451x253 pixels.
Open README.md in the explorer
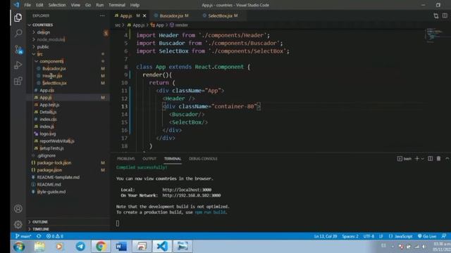68,184
